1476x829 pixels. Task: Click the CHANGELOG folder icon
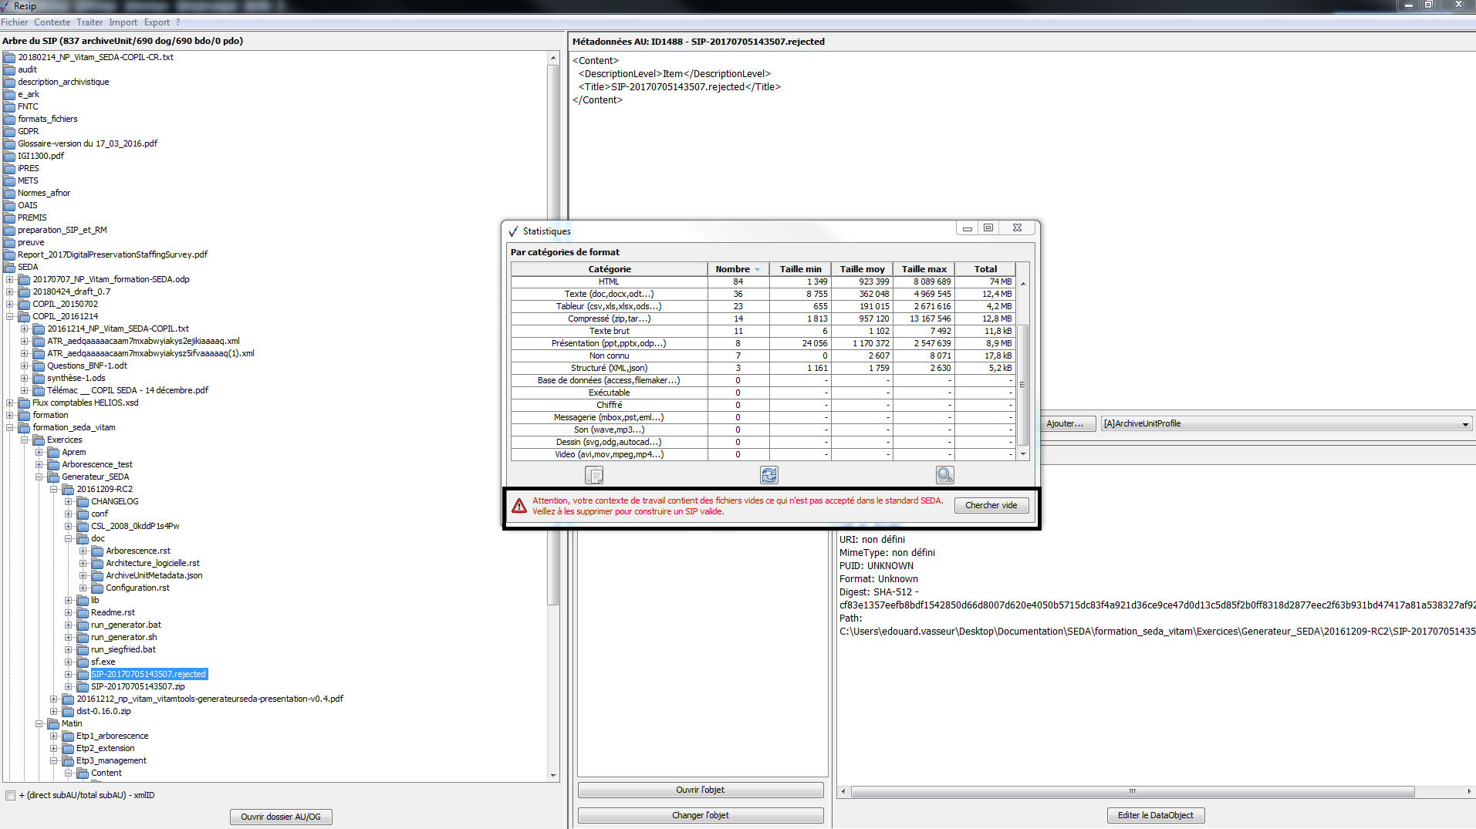coord(83,502)
